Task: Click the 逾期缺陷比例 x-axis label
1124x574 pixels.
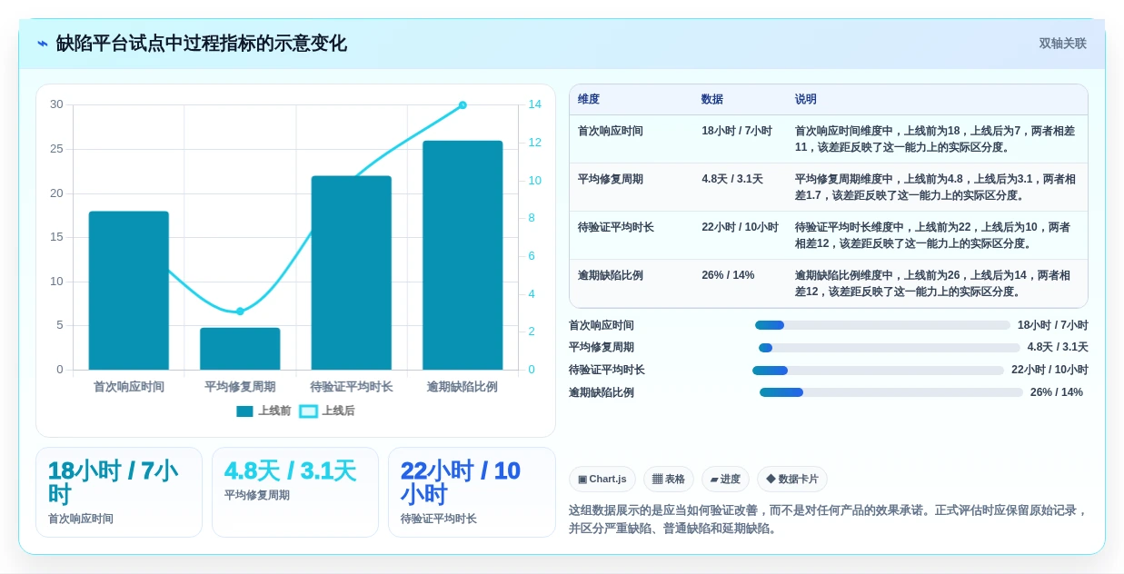Action: [463, 387]
